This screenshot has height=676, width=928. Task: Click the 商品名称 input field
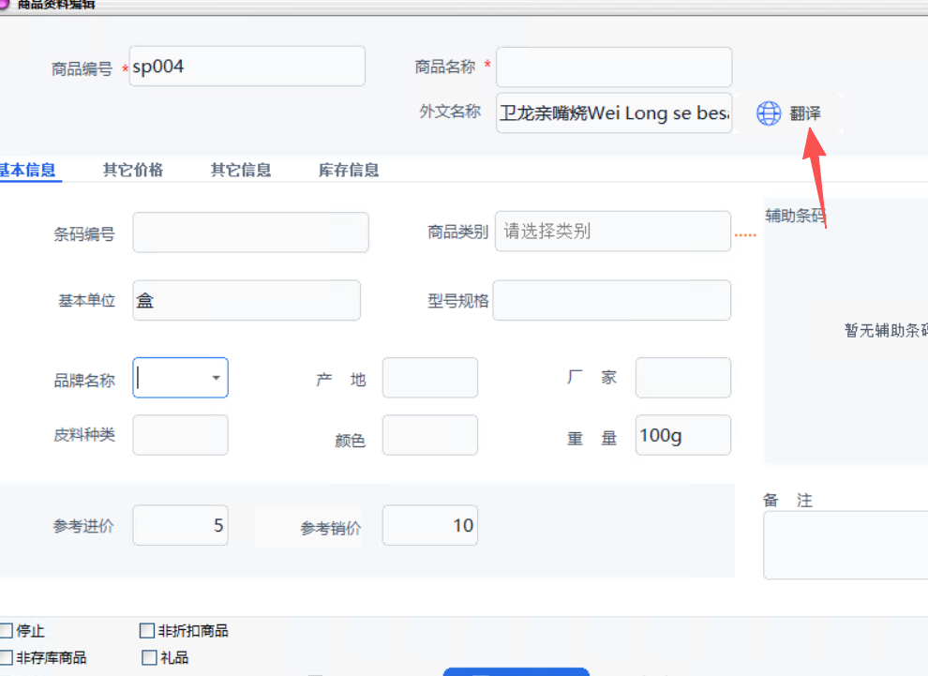pyautogui.click(x=614, y=67)
